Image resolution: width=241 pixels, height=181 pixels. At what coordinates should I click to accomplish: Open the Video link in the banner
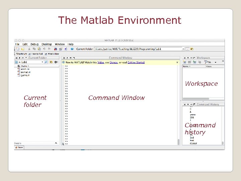pos(101,62)
